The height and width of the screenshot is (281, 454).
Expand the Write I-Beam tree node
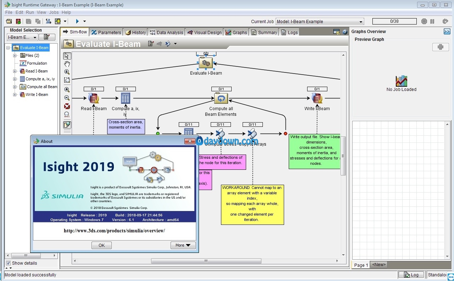(x=15, y=94)
